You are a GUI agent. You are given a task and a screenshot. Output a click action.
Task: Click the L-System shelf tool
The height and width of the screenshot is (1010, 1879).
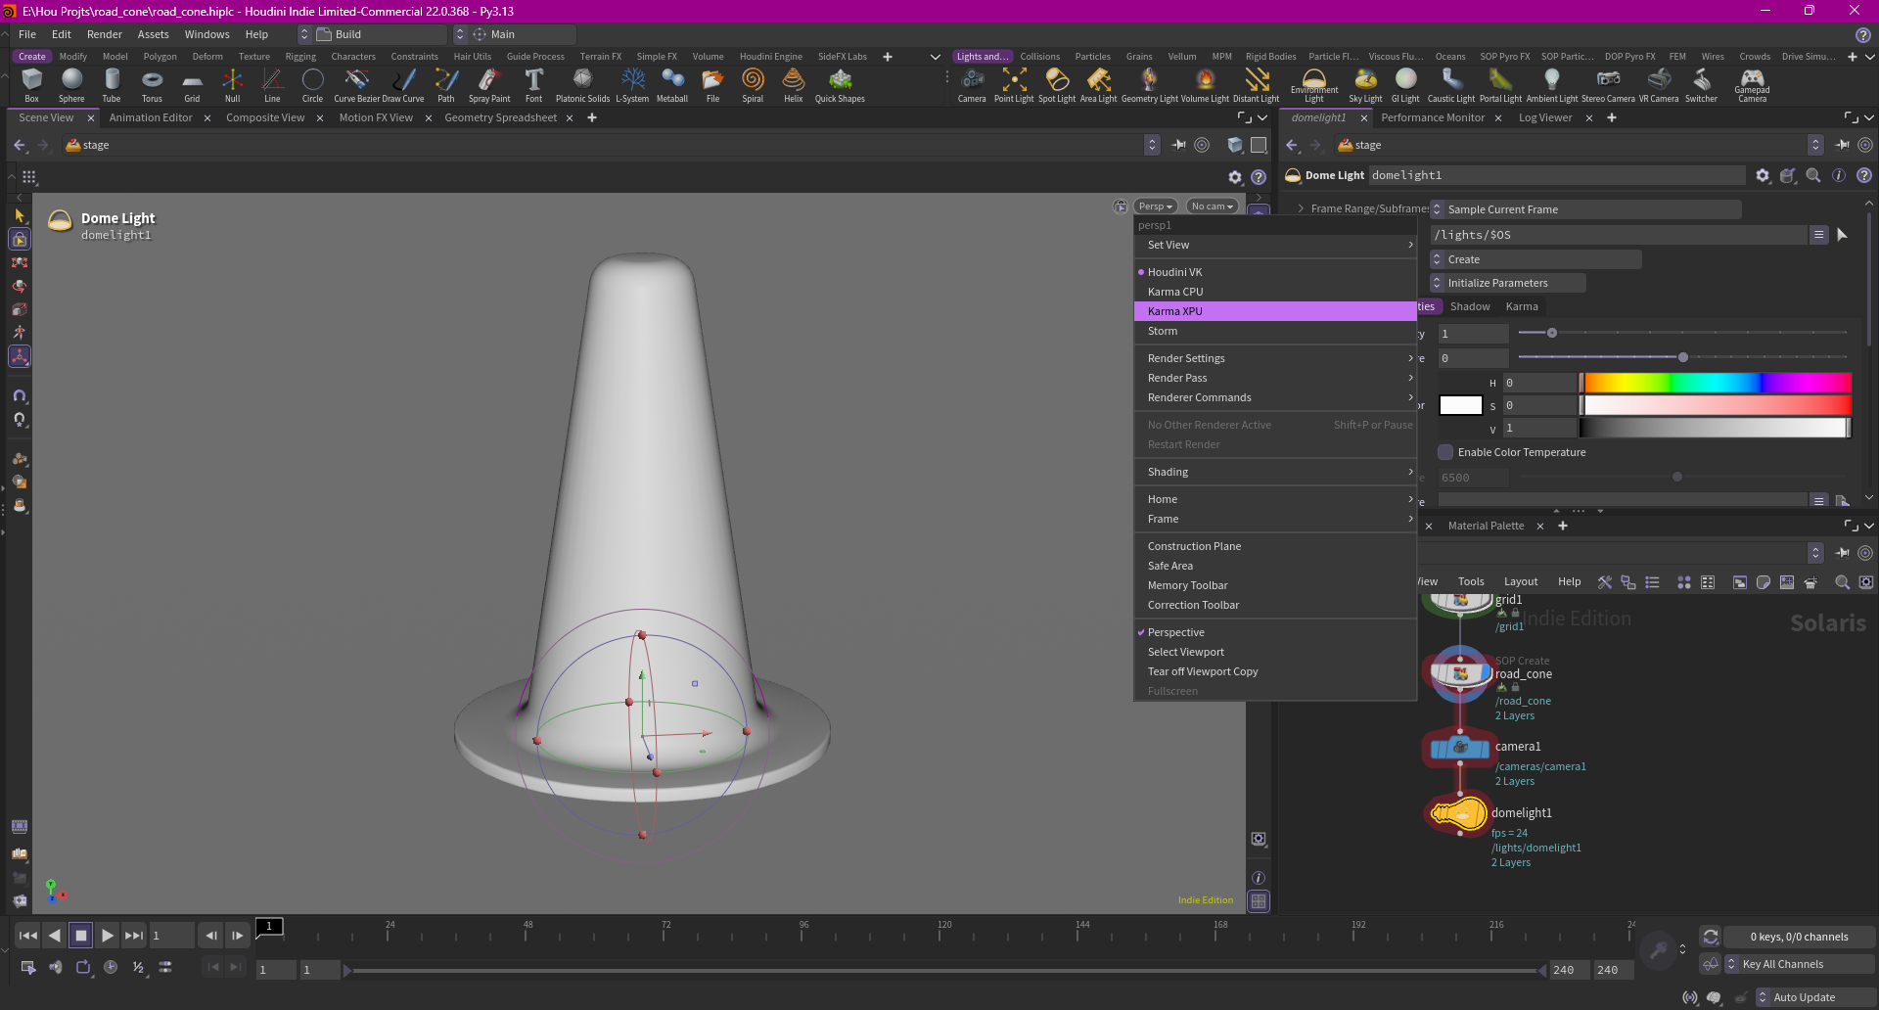coord(632,85)
